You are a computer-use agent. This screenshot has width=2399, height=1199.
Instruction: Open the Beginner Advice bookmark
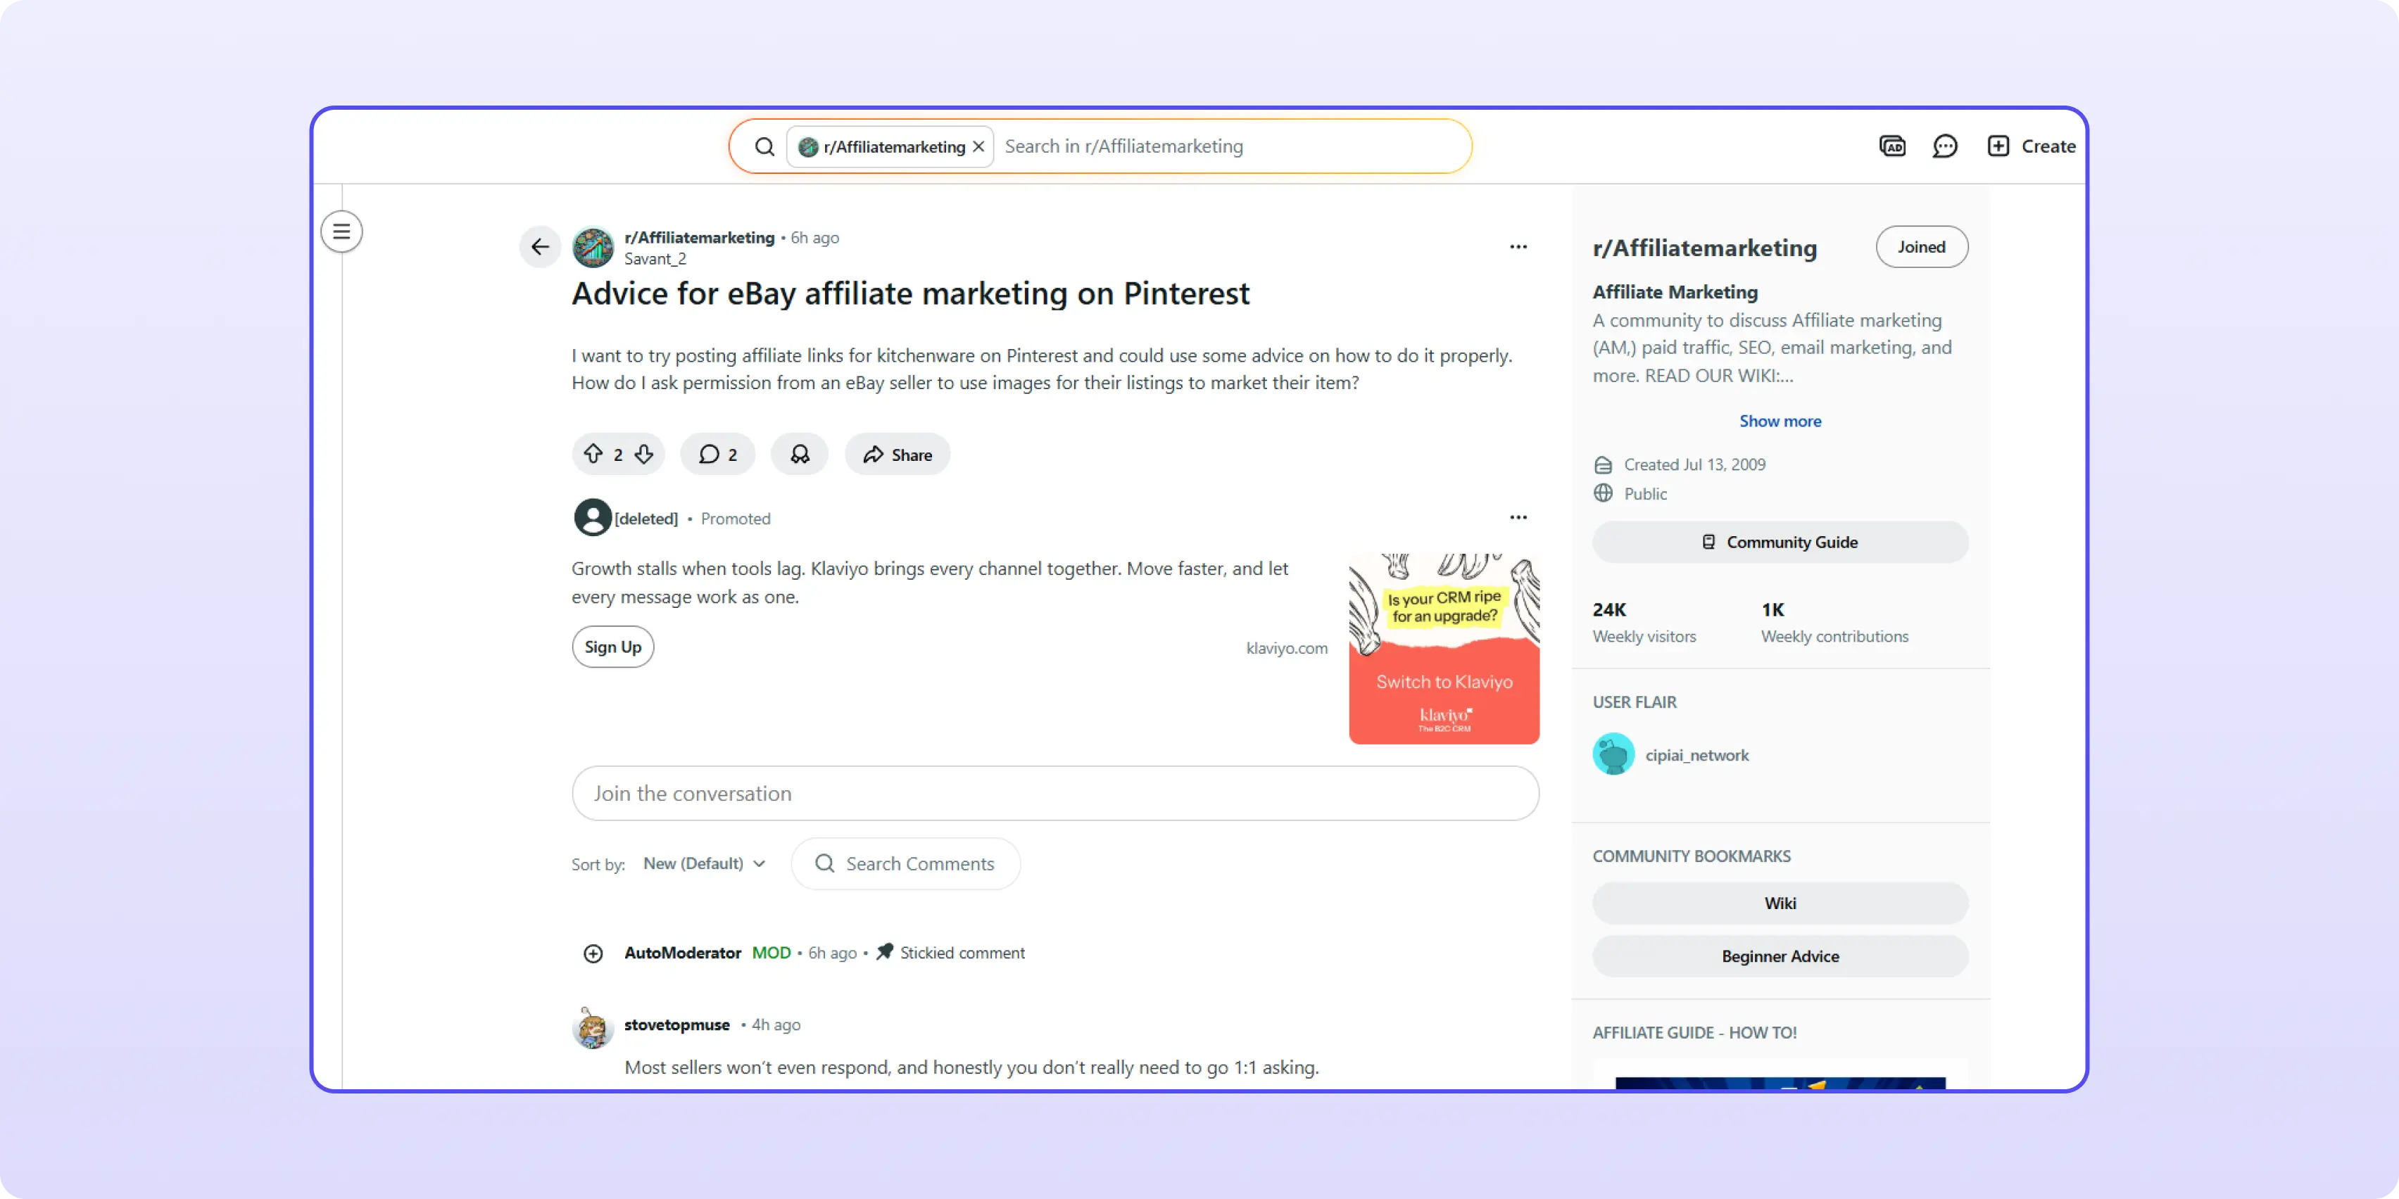[x=1779, y=956]
